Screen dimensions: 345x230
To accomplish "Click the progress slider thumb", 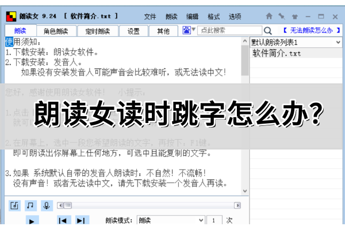I will coord(67,205).
